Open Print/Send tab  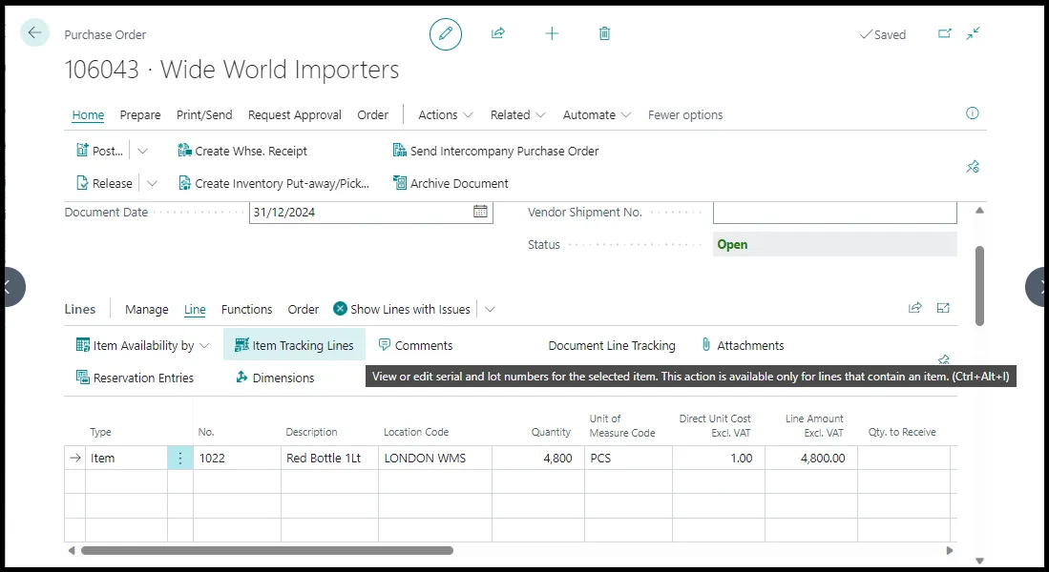[204, 115]
